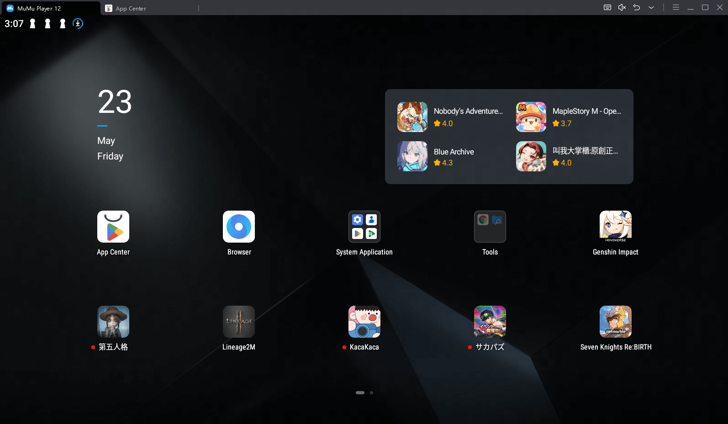Click the 叫我大掌櫃 title text

(585, 151)
